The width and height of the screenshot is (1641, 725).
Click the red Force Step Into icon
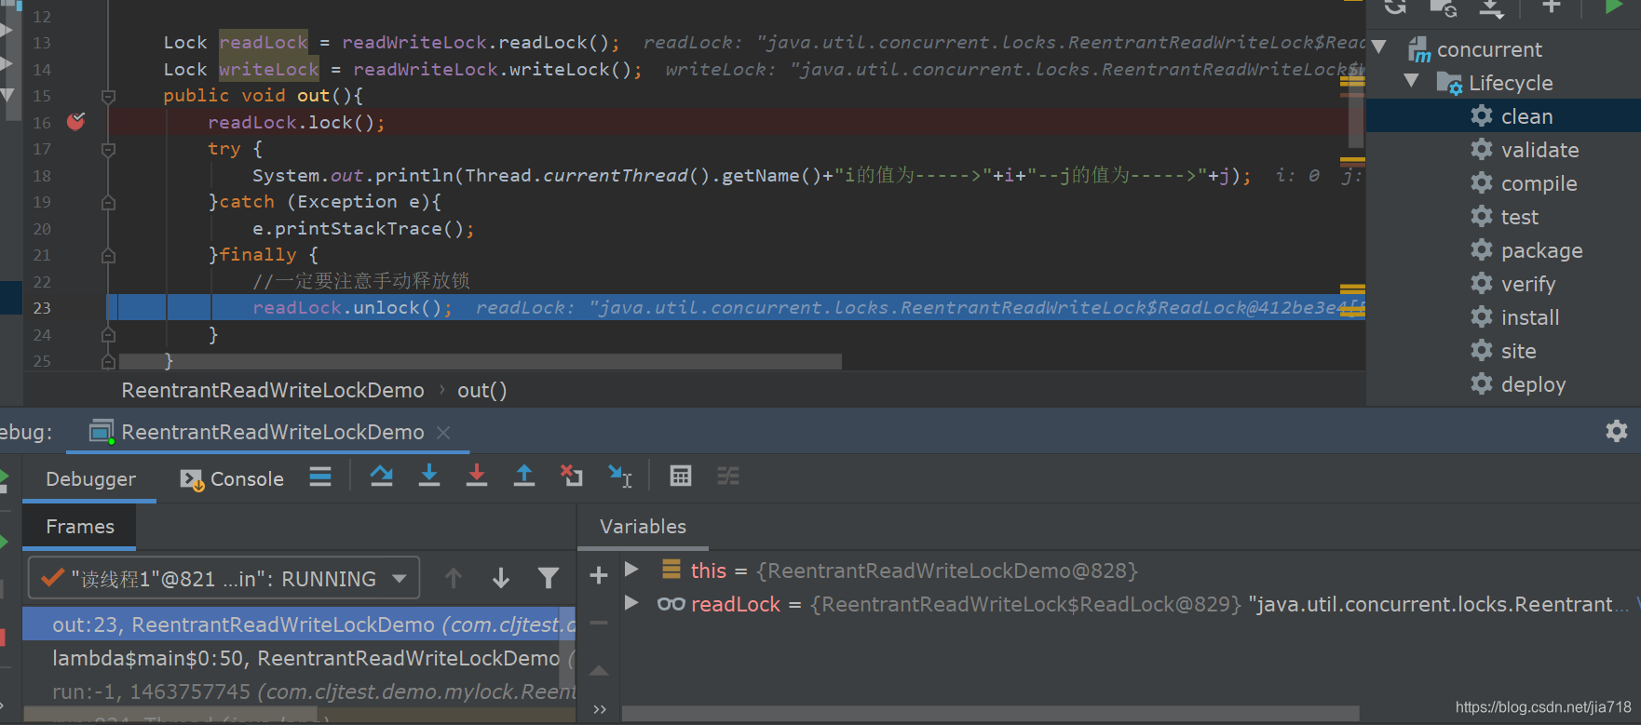pyautogui.click(x=477, y=477)
